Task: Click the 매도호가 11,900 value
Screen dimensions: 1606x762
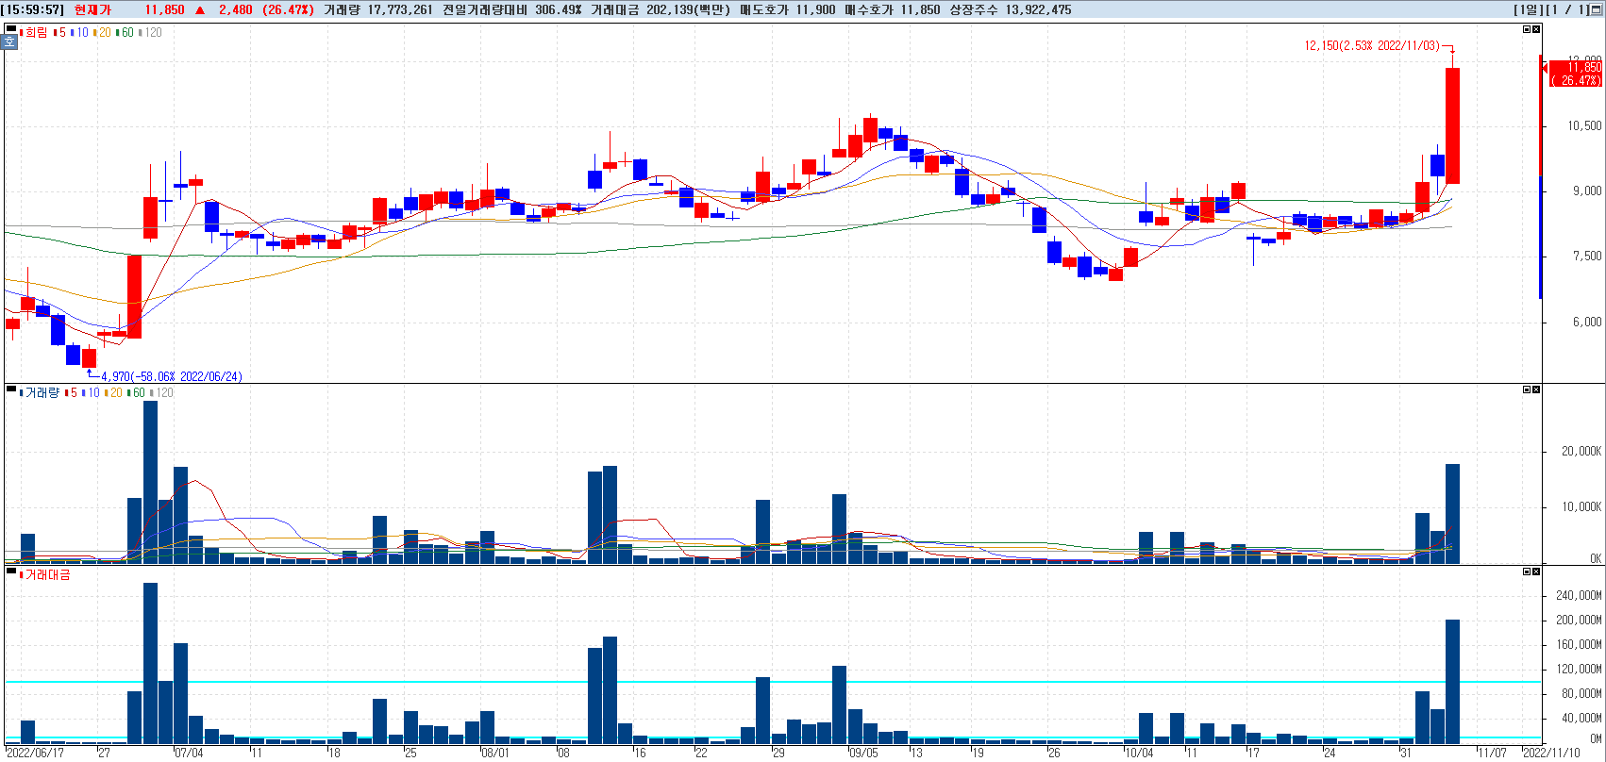Action: [788, 9]
